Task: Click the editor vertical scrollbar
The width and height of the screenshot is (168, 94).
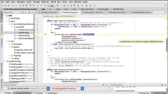Action: (167, 45)
